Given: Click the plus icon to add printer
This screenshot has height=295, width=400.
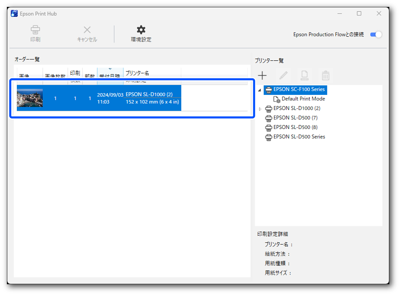Looking at the screenshot, I should coord(262,75).
